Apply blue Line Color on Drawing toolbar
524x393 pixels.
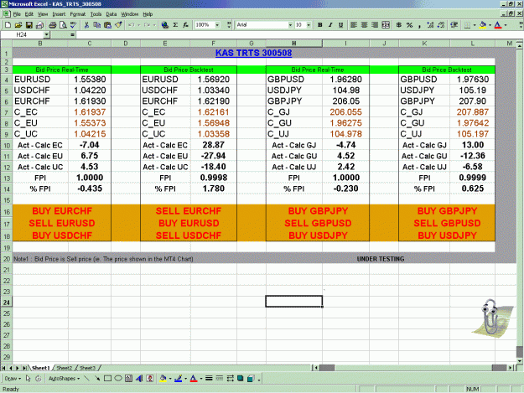point(179,378)
